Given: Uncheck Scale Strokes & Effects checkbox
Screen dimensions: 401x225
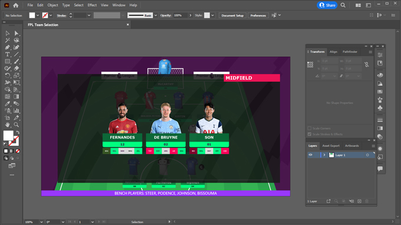Looking at the screenshot, I should 310,134.
